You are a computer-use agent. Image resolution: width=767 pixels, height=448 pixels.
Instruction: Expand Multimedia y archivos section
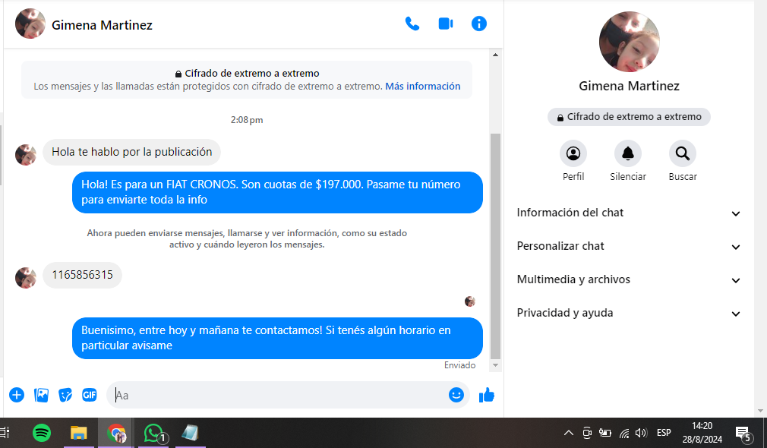point(628,280)
